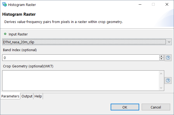Viewport: 174px width, 115px height.
Task: Close the Histogram Raster dialog
Action: [x=167, y=5]
